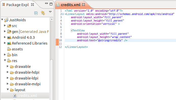The width and height of the screenshot is (176, 100).
Task: Click the TextView tag bracket marker on line 7
Action: click(72, 30)
